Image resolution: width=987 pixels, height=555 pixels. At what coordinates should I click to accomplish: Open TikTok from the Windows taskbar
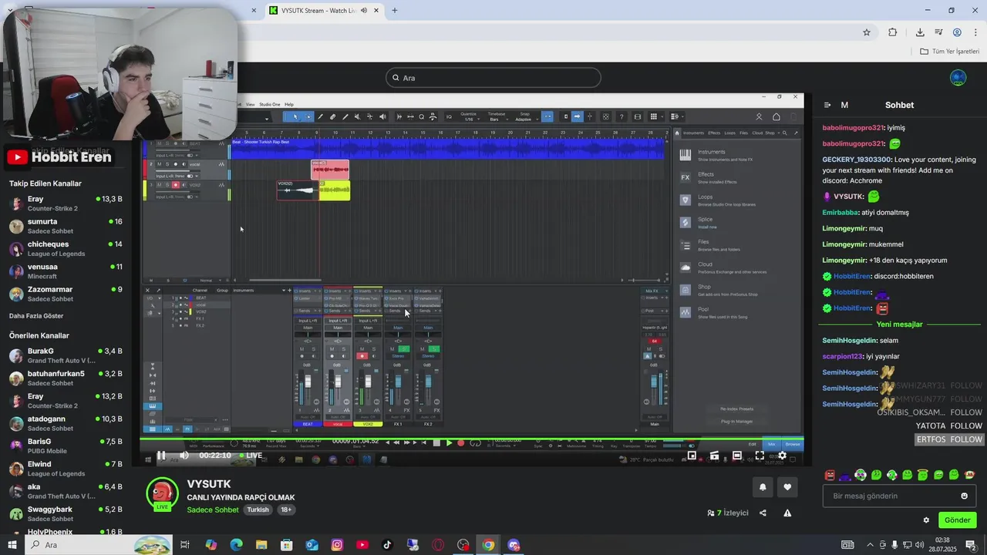pyautogui.click(x=387, y=545)
